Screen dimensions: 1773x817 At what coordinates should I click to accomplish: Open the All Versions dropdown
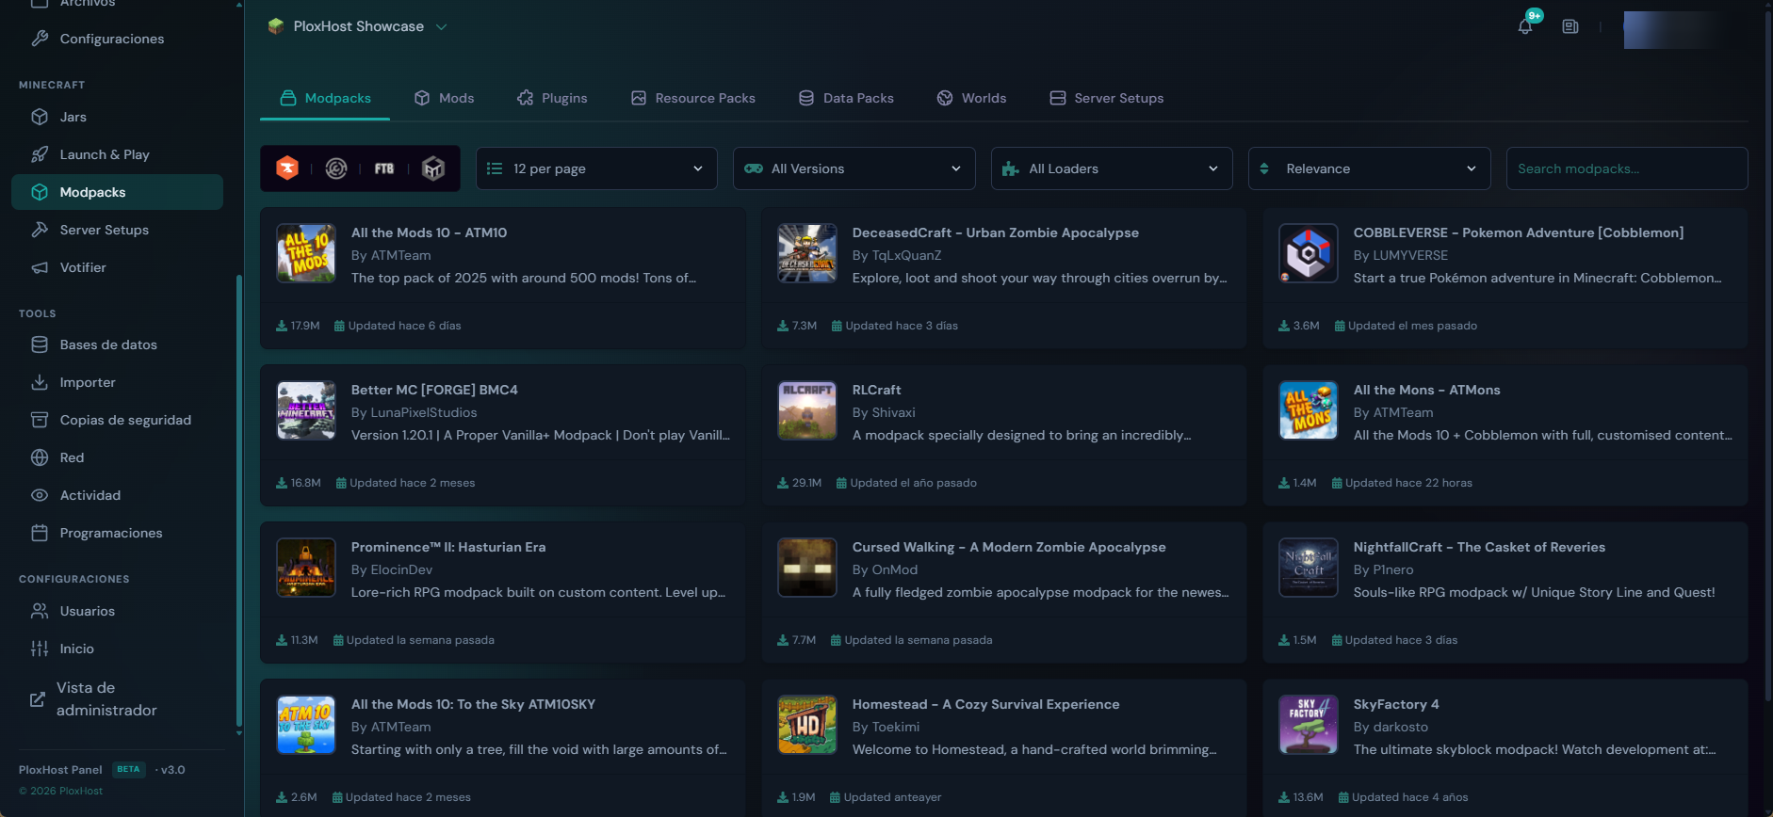pyautogui.click(x=854, y=168)
